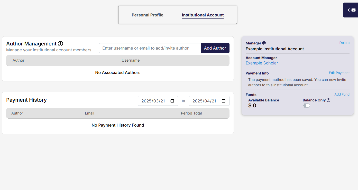Open the Edit Payment link
This screenshot has height=190, width=358.
coord(339,73)
